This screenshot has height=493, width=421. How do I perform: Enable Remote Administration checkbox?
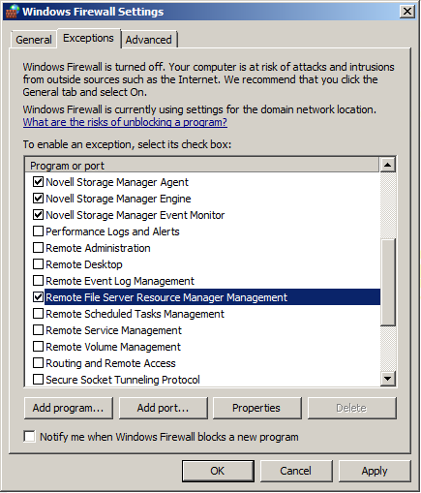click(x=38, y=248)
